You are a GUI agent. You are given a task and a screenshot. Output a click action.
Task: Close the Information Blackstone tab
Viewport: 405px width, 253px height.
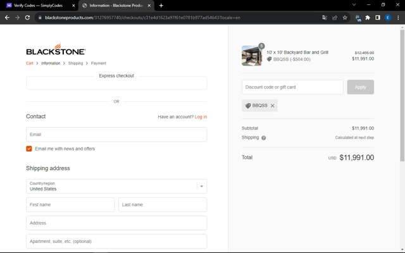pyautogui.click(x=149, y=6)
